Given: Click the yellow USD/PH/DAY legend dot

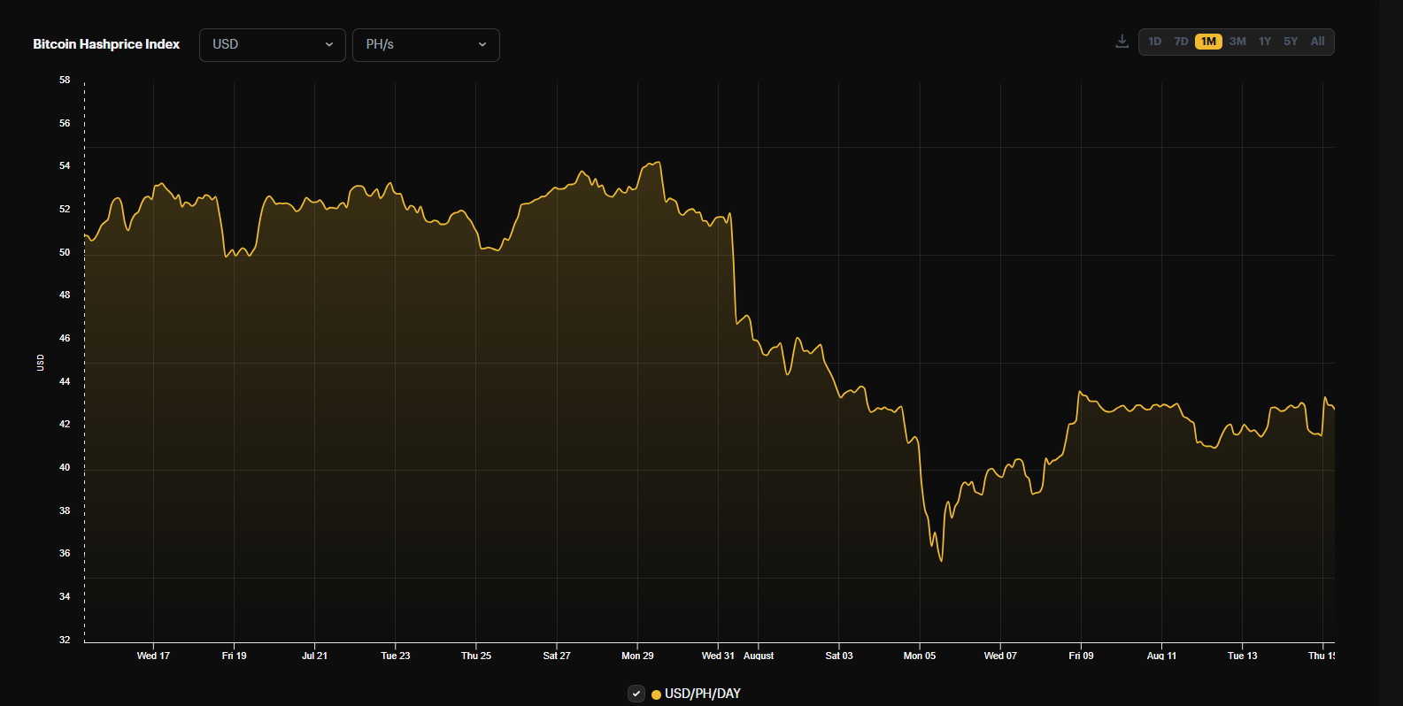Looking at the screenshot, I should 656,694.
